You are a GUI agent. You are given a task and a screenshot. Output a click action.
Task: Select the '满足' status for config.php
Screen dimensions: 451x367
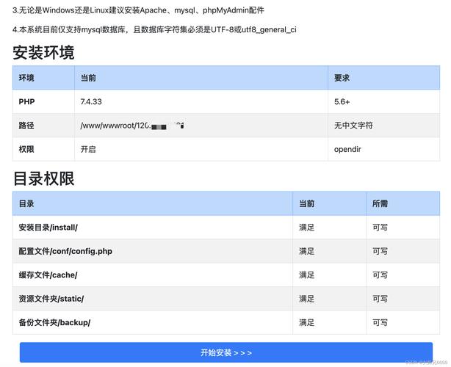[x=306, y=251]
